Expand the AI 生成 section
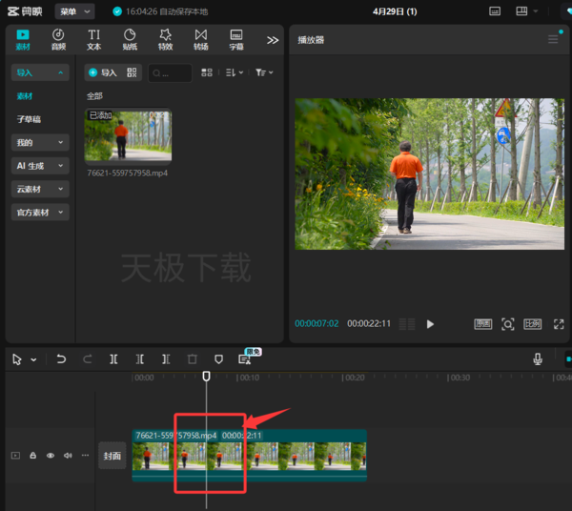 tap(40, 166)
